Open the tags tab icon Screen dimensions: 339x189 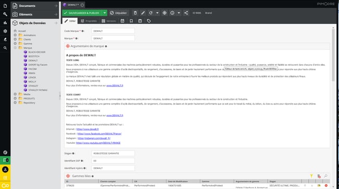[149, 21]
